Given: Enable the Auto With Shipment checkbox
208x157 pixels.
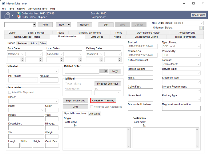Looking at the screenshot, I should tap(10, 92).
